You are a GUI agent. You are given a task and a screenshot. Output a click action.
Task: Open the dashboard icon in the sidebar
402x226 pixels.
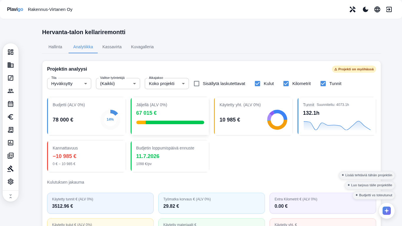(x=11, y=52)
